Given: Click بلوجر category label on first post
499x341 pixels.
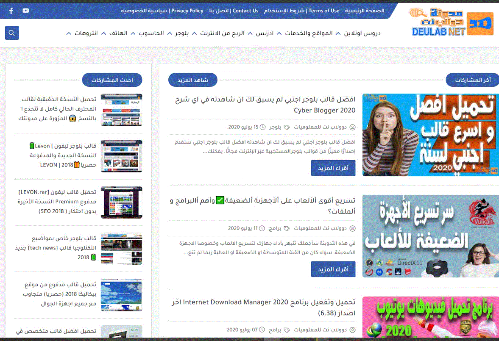Looking at the screenshot, I should point(275,127).
